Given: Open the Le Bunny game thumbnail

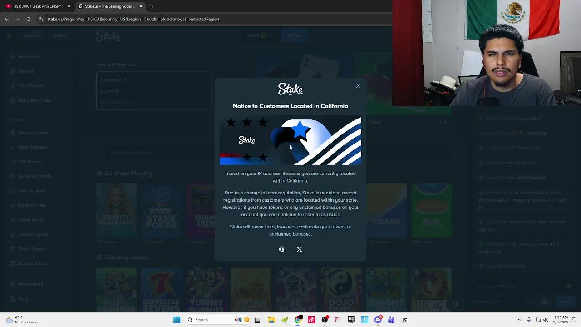Looking at the screenshot, I should (296, 290).
